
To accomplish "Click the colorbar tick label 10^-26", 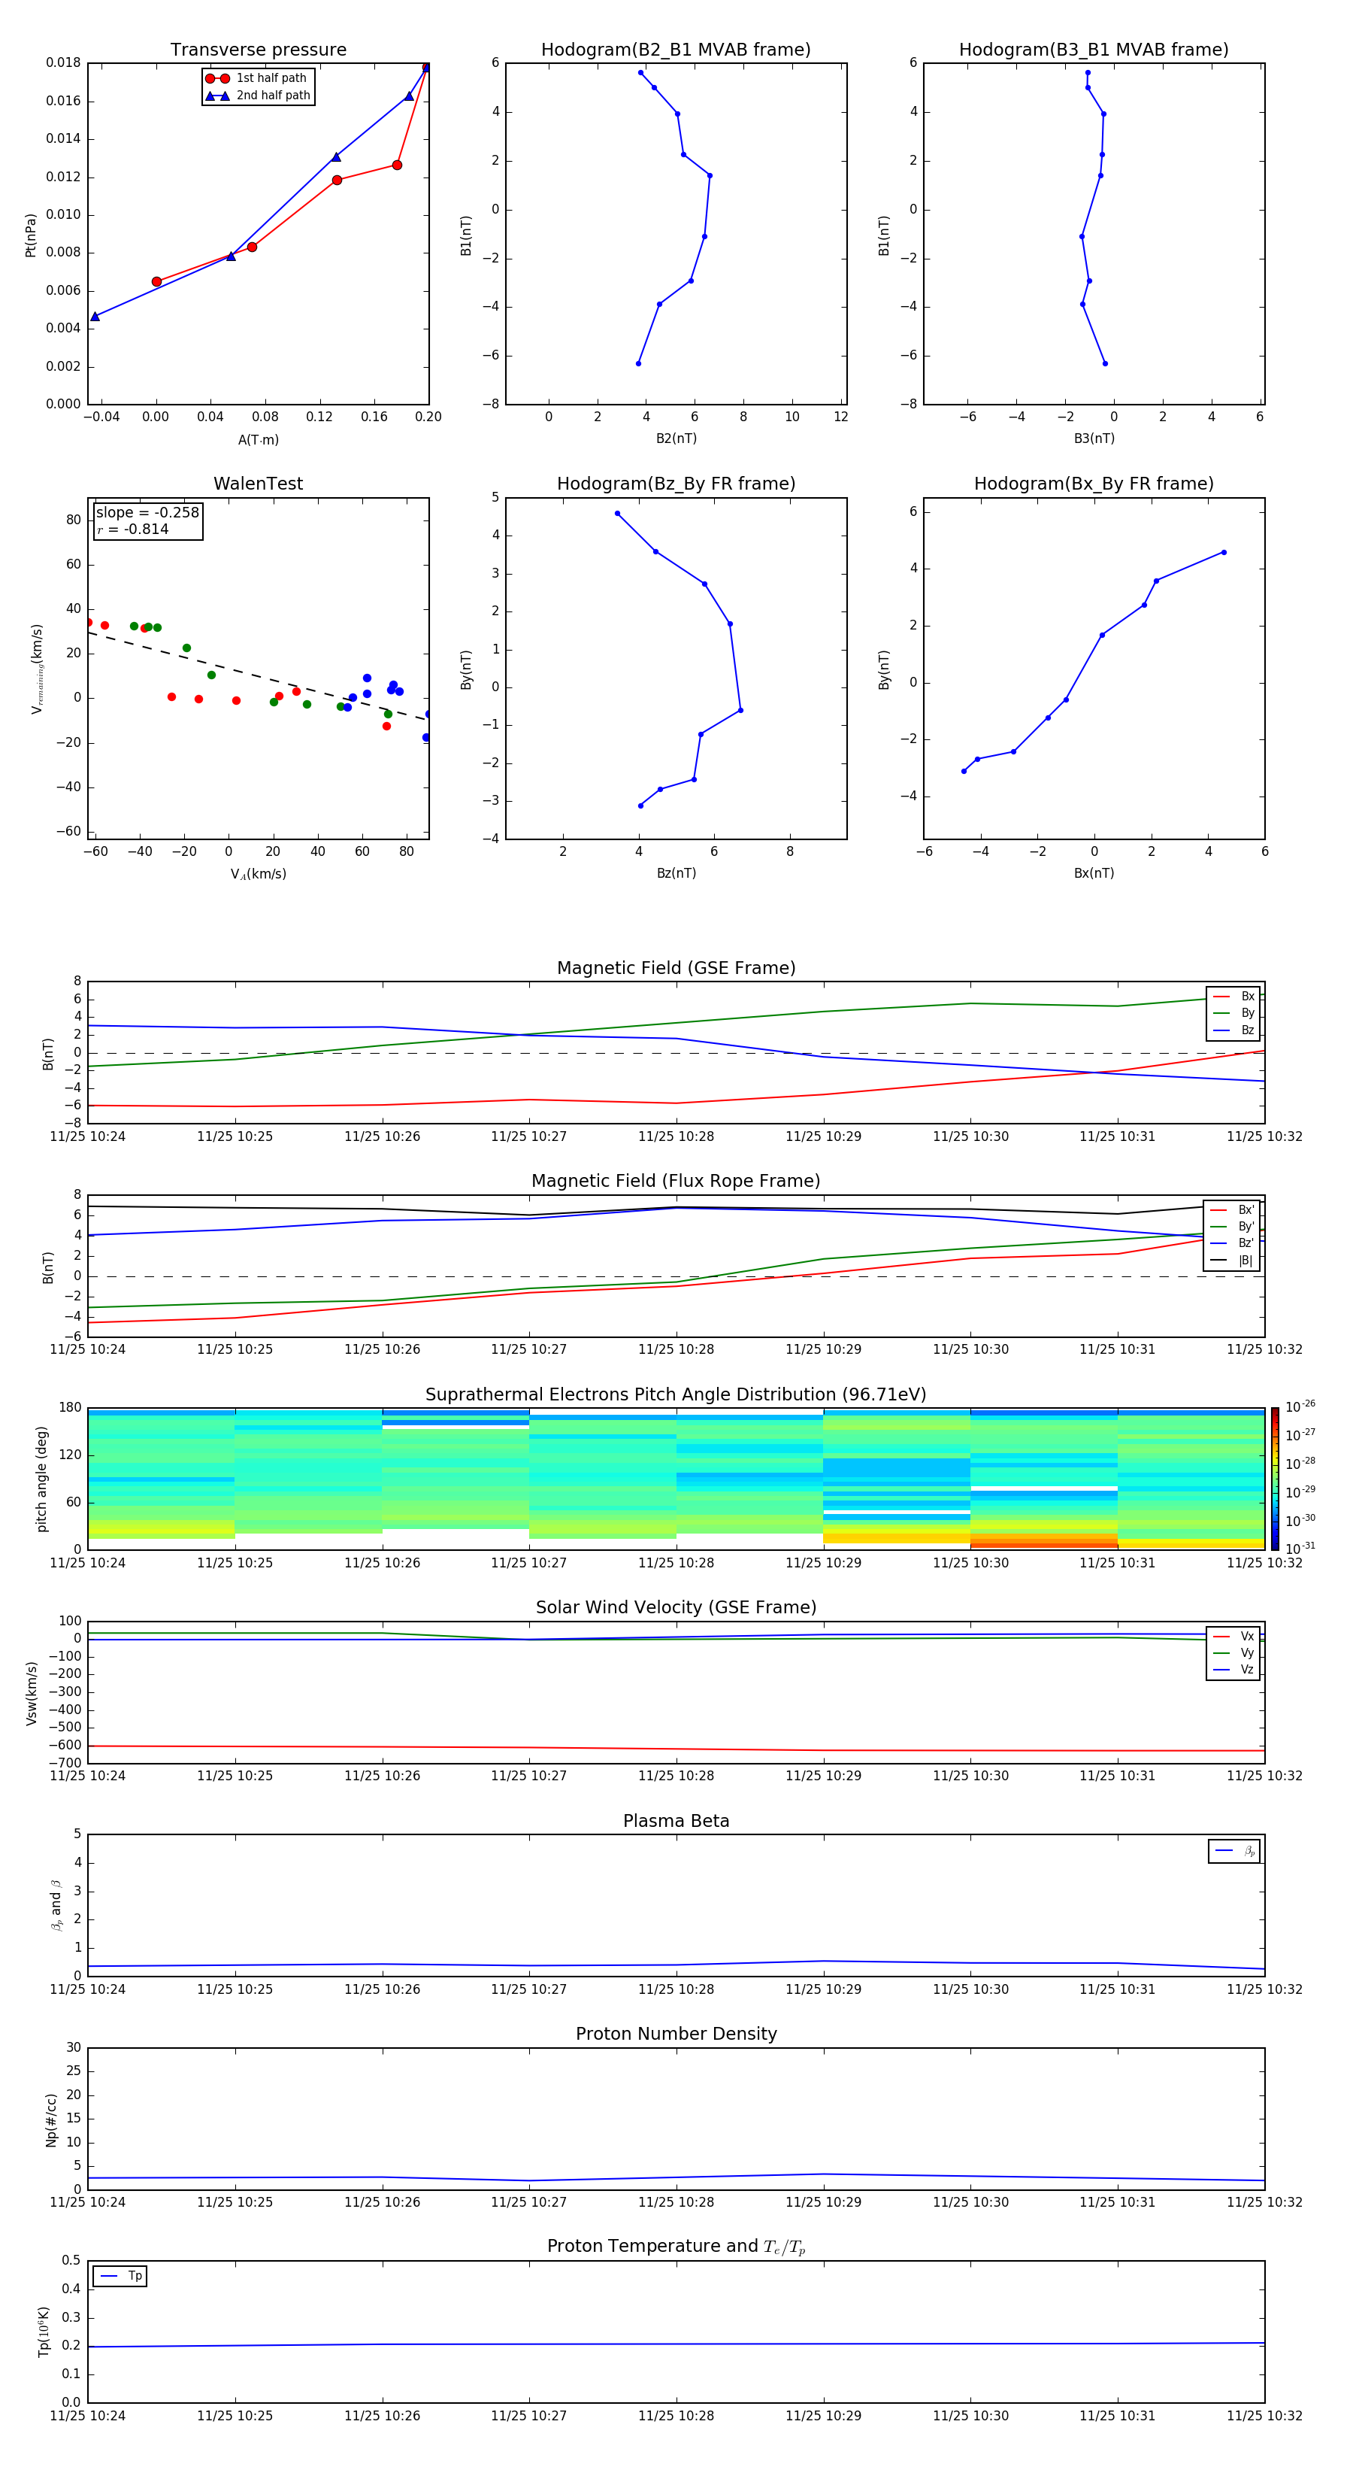I will [1300, 1406].
